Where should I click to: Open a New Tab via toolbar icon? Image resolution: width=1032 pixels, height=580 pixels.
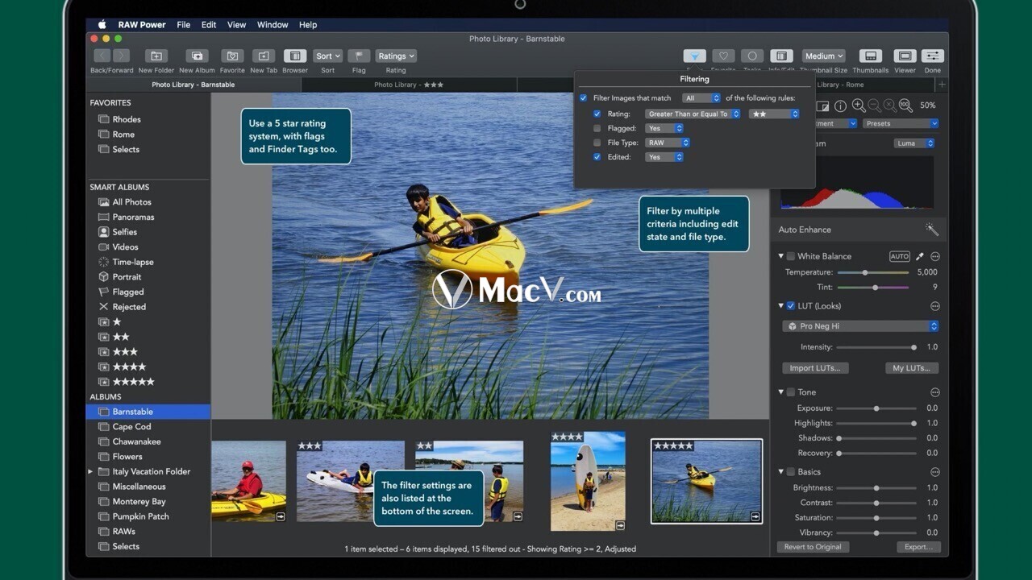pyautogui.click(x=264, y=56)
